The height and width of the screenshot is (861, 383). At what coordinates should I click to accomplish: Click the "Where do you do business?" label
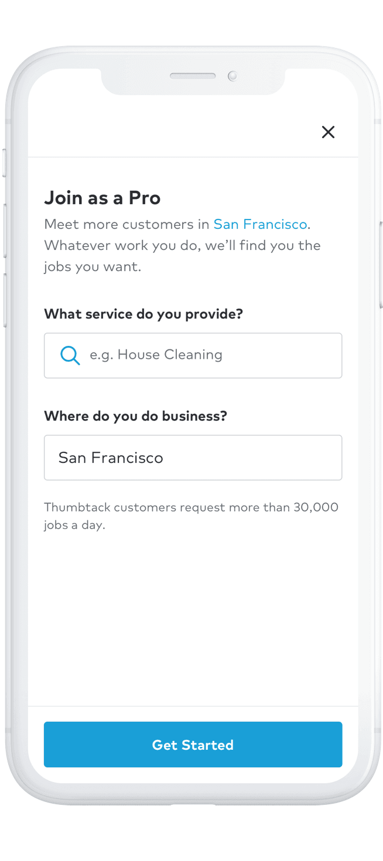pos(135,416)
